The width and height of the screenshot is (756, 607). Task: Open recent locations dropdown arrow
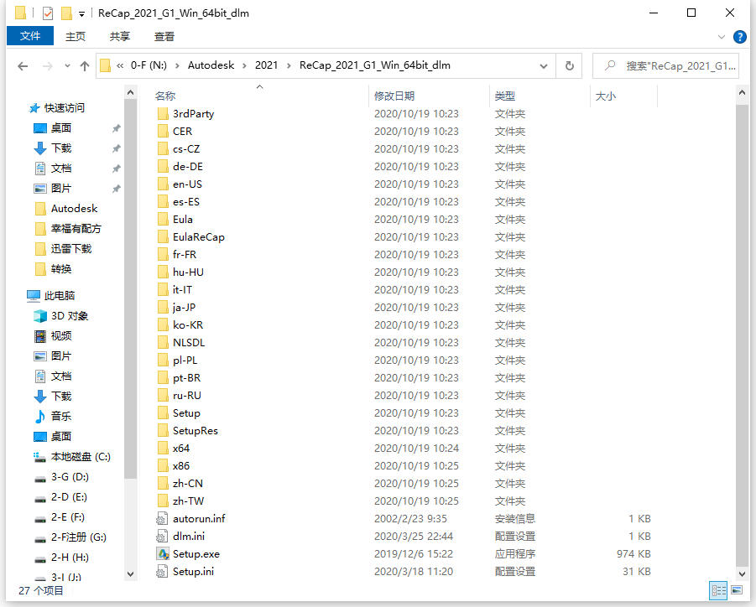coord(67,66)
